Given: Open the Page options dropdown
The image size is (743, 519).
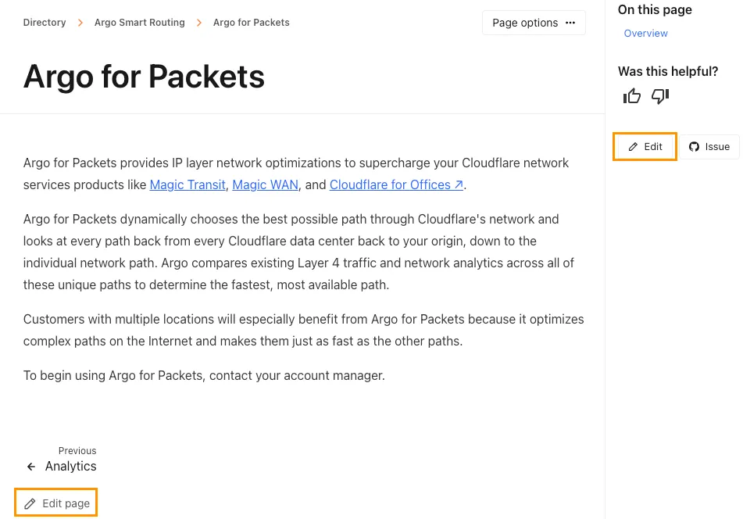Looking at the screenshot, I should click(x=534, y=23).
